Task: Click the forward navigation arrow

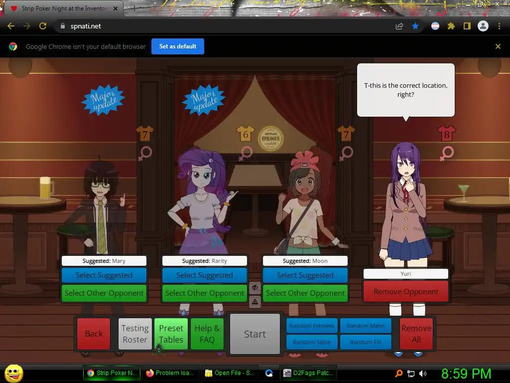Action: [x=27, y=26]
